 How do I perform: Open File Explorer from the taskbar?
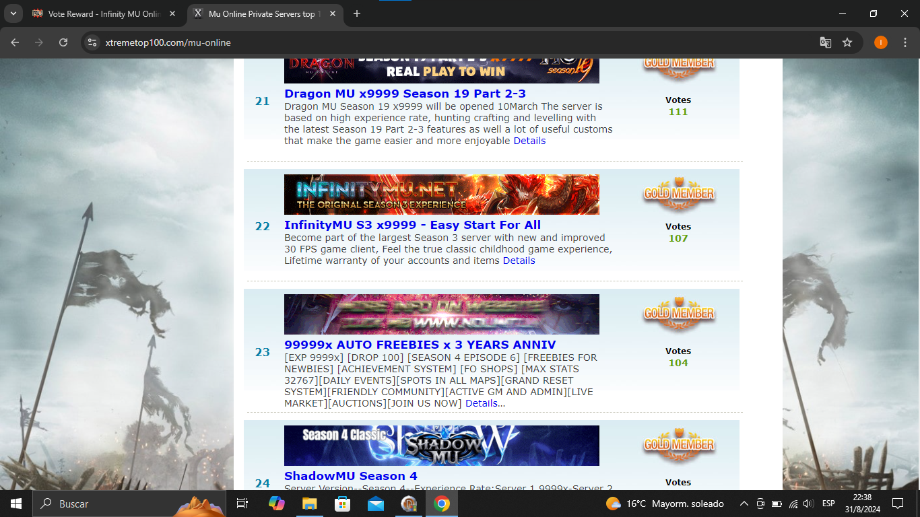click(x=309, y=504)
